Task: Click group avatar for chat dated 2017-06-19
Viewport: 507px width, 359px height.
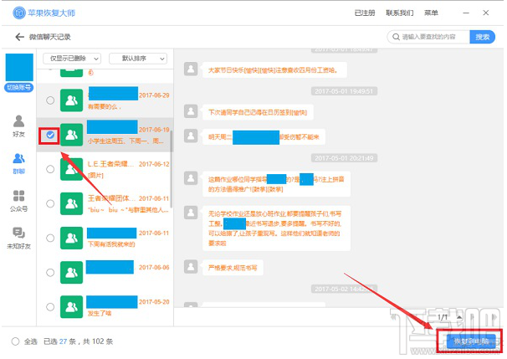Action: click(71, 135)
